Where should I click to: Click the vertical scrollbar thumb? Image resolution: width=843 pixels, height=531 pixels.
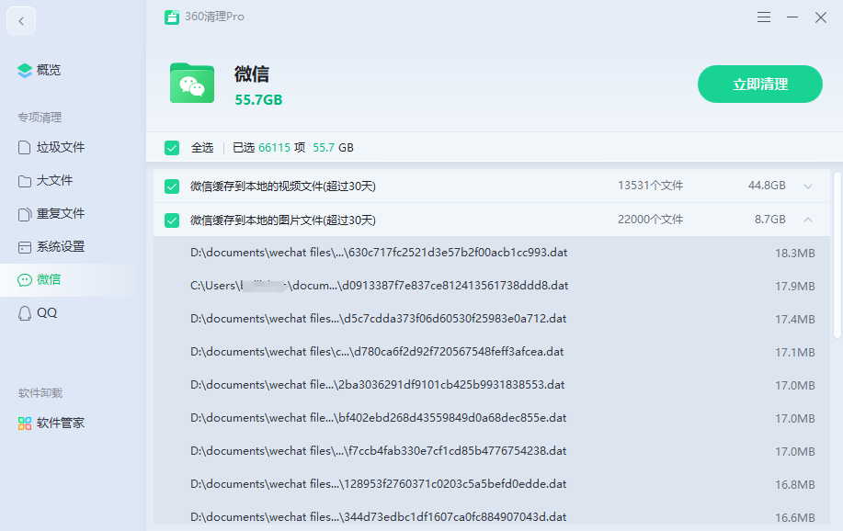(x=837, y=255)
